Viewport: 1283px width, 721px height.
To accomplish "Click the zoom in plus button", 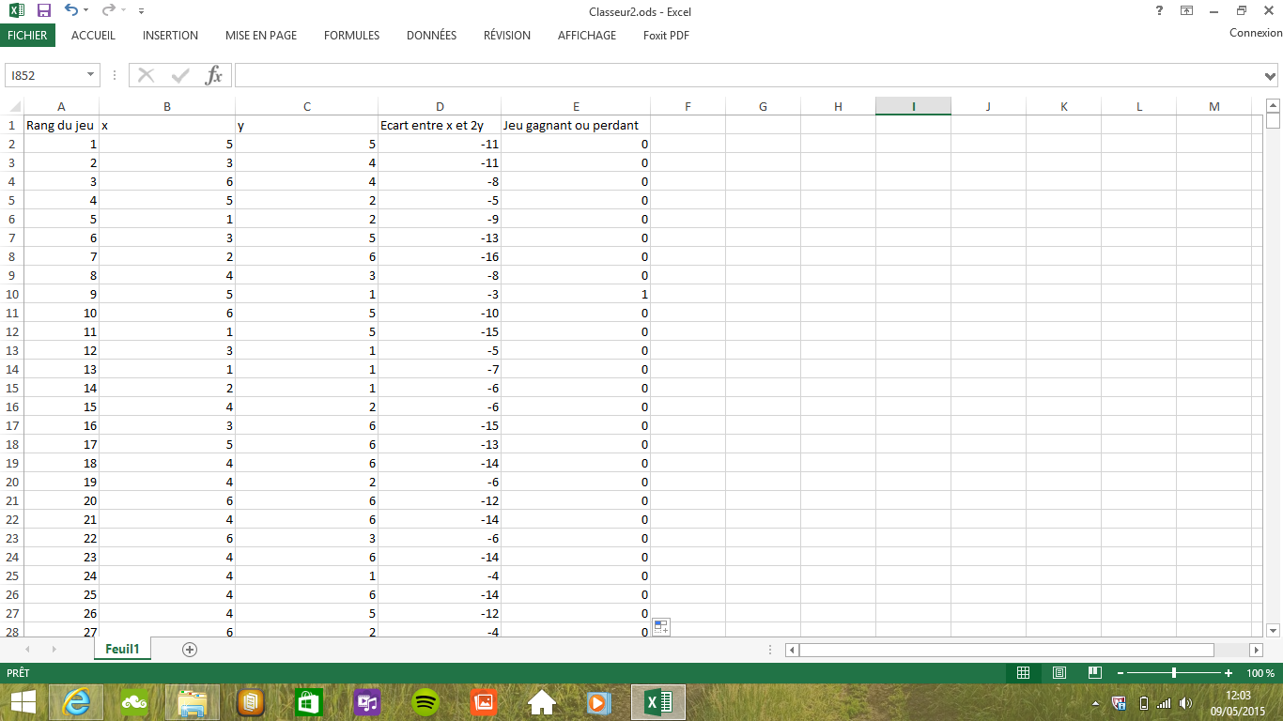I will (1229, 673).
